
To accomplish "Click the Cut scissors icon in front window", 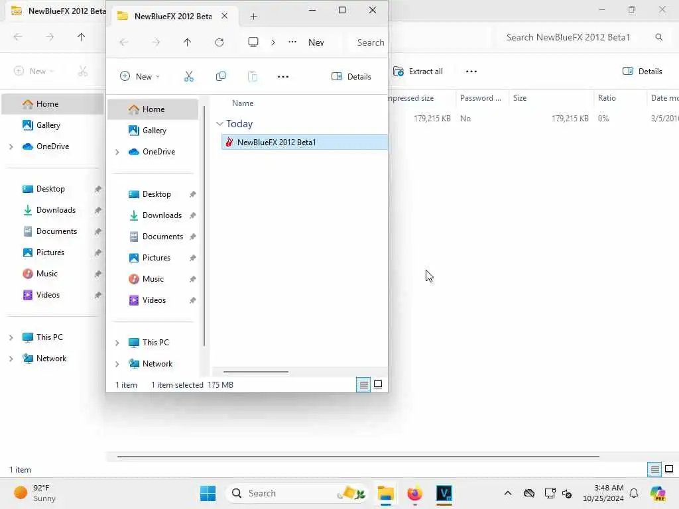I will click(189, 77).
